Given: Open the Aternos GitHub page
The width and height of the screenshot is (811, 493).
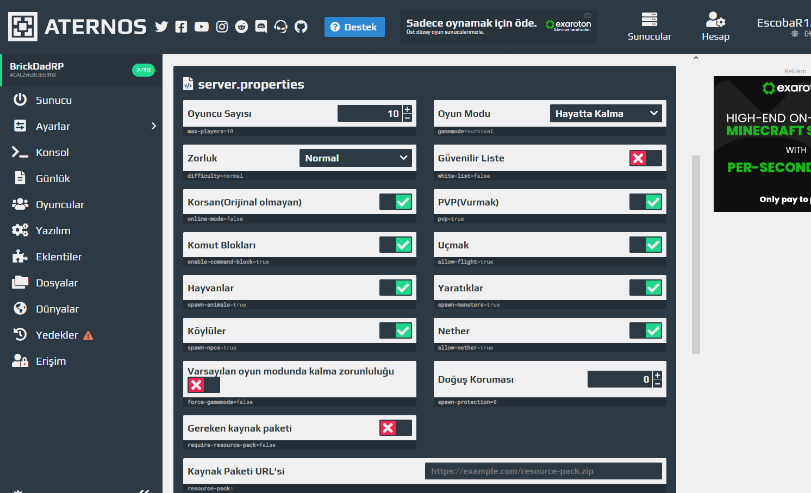Looking at the screenshot, I should click(301, 27).
